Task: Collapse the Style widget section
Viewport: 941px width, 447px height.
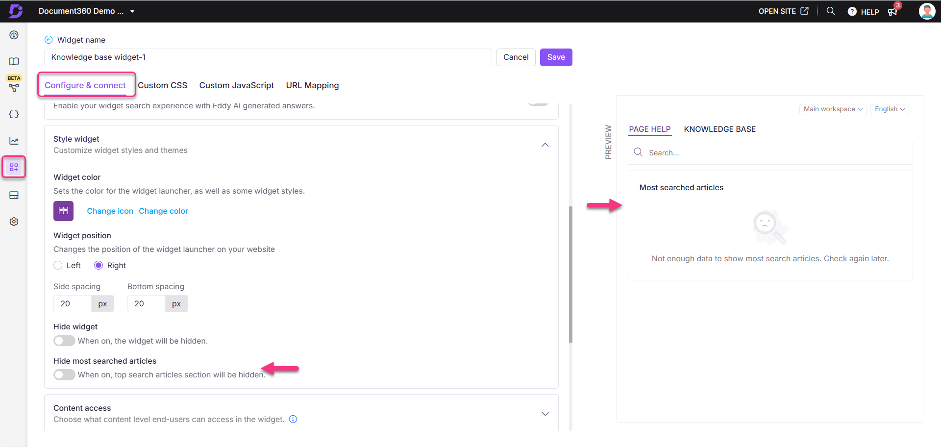Action: (545, 145)
